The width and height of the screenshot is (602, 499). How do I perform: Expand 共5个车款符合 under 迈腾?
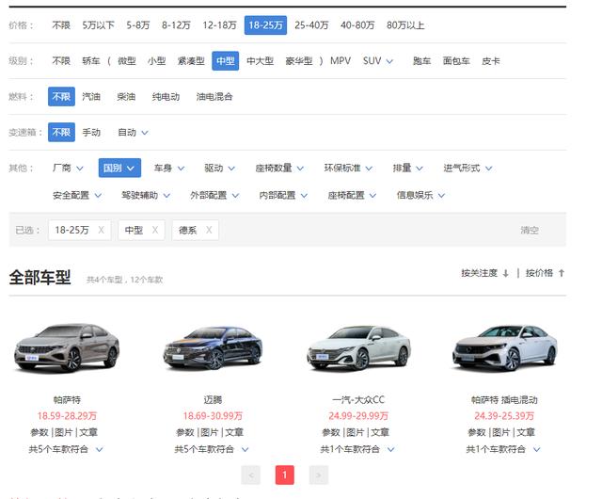212,449
